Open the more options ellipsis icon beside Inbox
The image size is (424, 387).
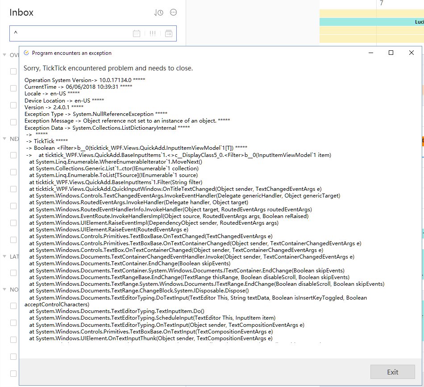(173, 12)
